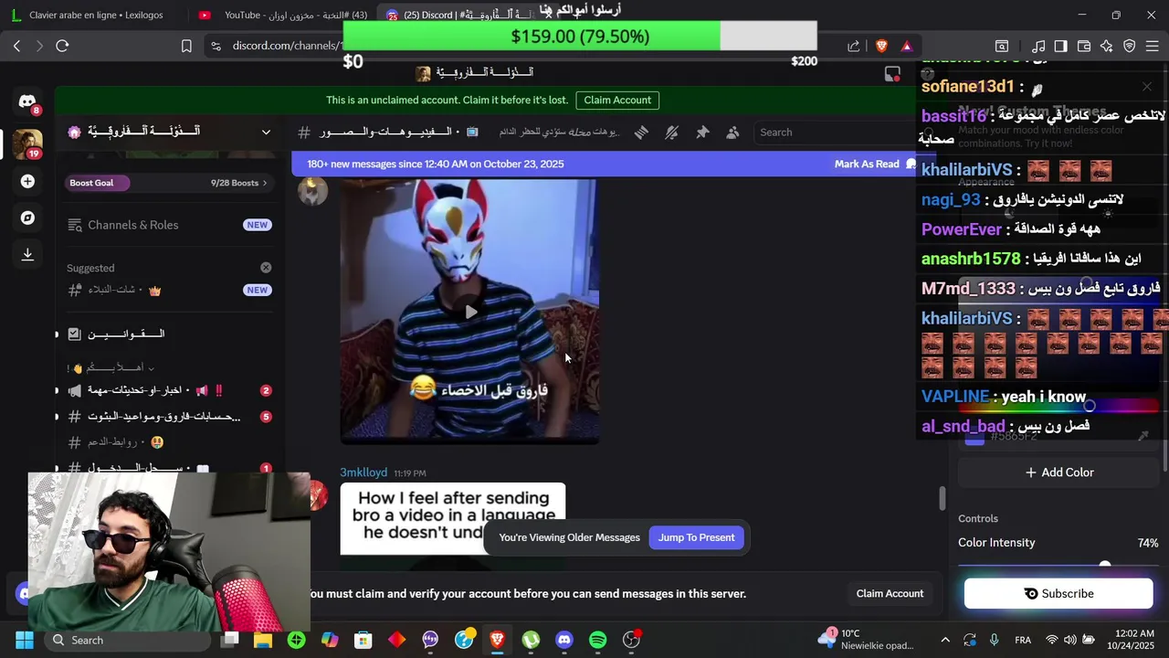Jump To Present messages

click(x=696, y=537)
